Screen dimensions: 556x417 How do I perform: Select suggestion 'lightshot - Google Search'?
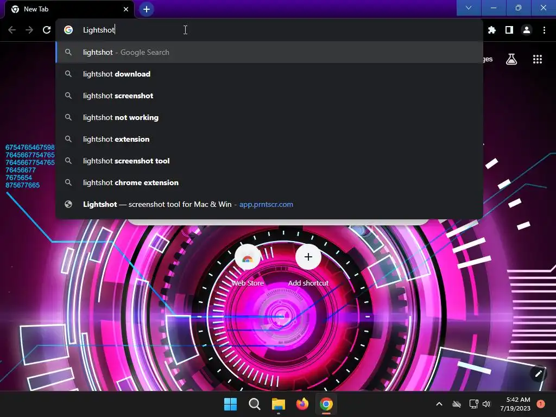coord(269,53)
